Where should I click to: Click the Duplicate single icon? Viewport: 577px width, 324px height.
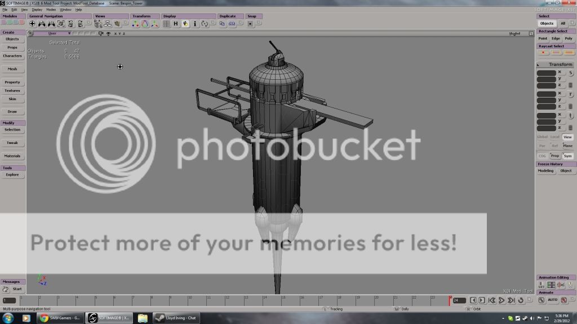coord(222,24)
